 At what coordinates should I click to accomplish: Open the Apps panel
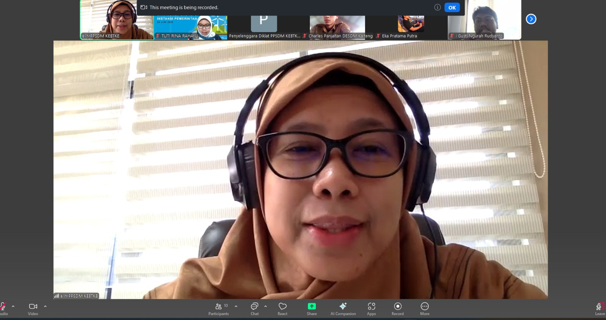pos(371,309)
